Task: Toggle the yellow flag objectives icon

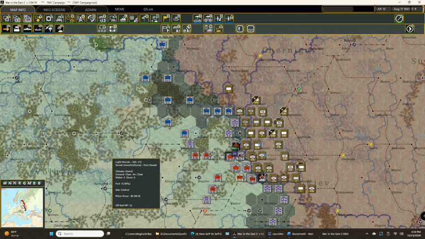Action: 165,19
